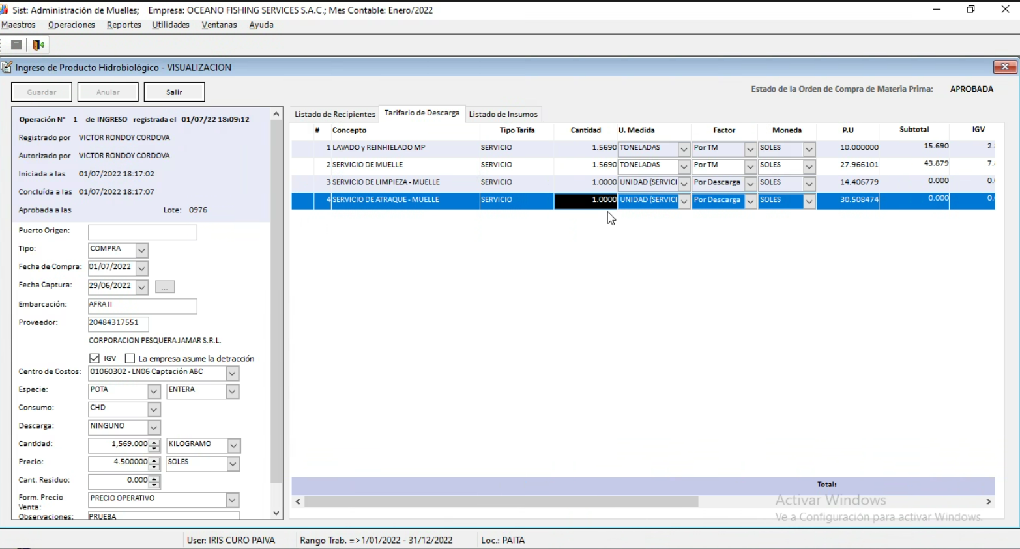Expand Moneda dropdown for SERVICIO DE MUELLE row
1020x549 pixels.
pyautogui.click(x=809, y=167)
